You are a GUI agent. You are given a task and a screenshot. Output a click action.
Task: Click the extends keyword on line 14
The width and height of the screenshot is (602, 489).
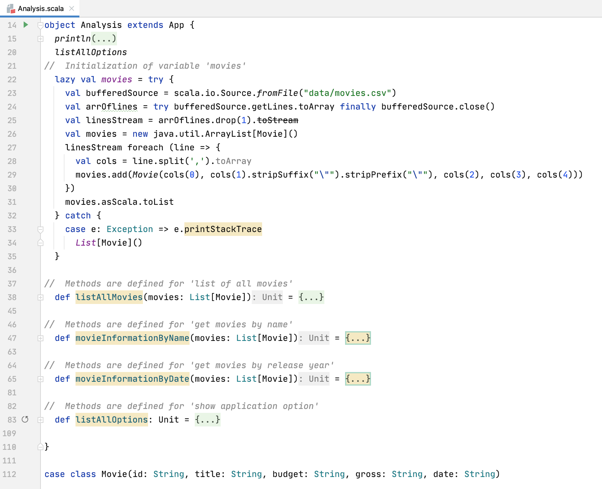pyautogui.click(x=145, y=25)
